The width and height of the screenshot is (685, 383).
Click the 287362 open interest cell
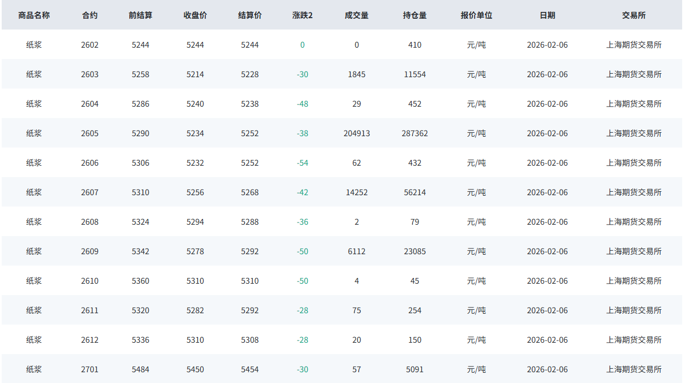point(415,133)
